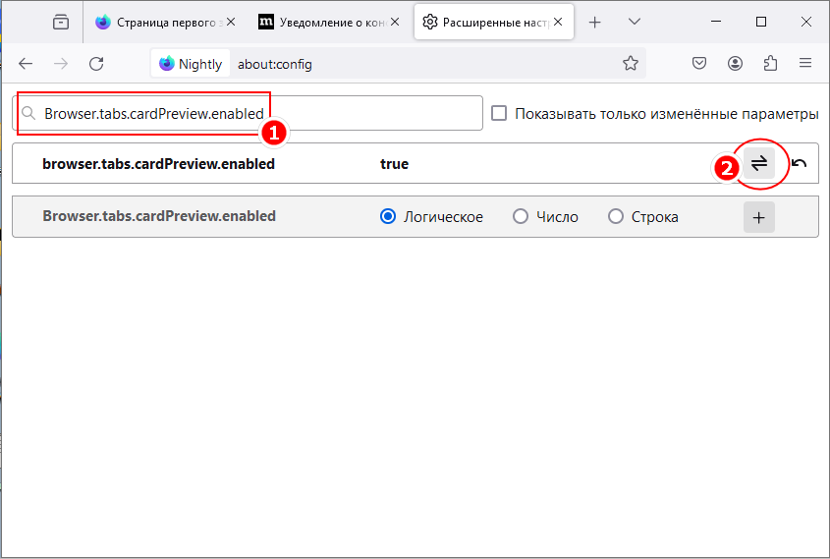Reload the current page
This screenshot has width=830, height=559.
tap(96, 64)
